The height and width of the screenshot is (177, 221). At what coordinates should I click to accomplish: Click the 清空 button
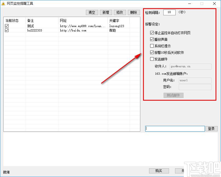[92, 12]
